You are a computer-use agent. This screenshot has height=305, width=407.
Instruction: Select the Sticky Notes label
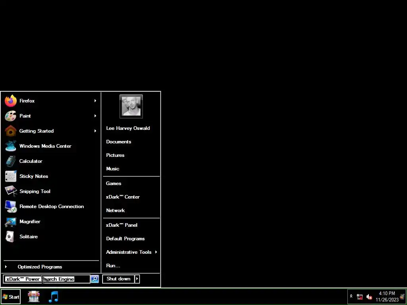click(x=34, y=176)
